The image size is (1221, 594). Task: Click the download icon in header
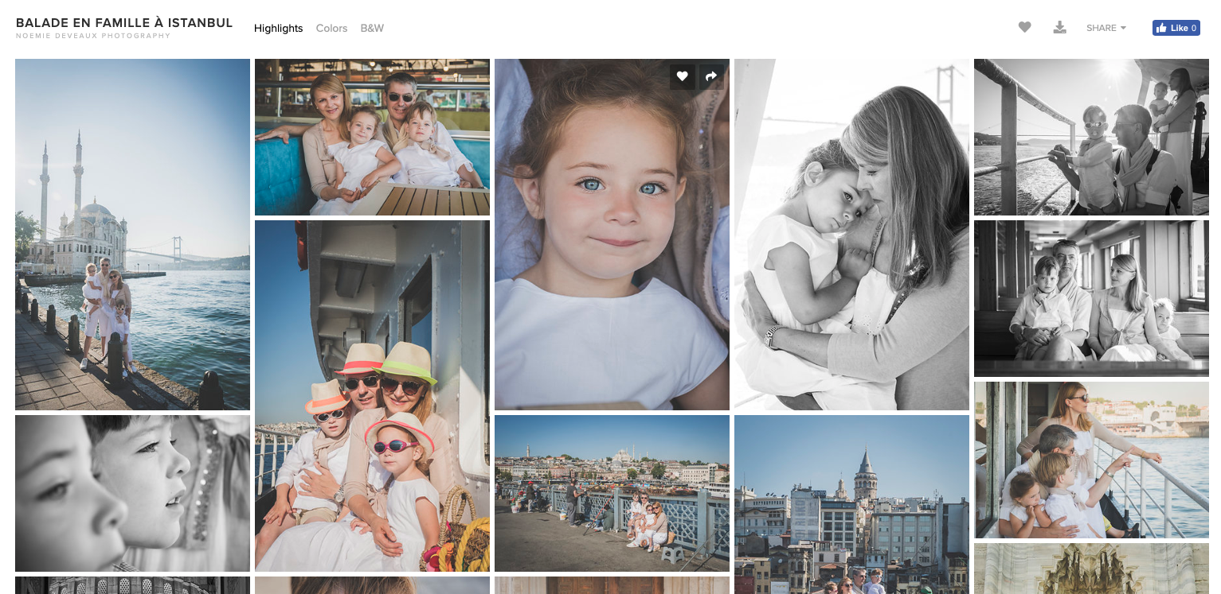1059,27
